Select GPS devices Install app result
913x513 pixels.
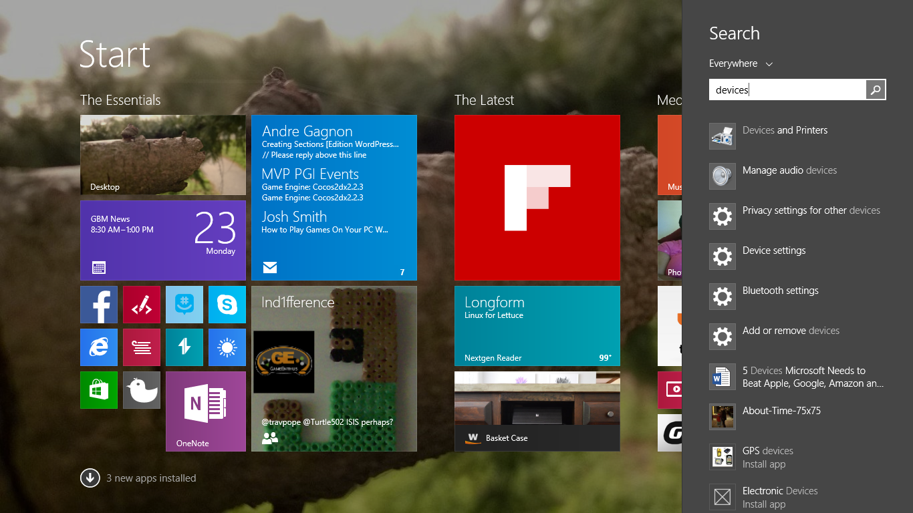(x=797, y=457)
